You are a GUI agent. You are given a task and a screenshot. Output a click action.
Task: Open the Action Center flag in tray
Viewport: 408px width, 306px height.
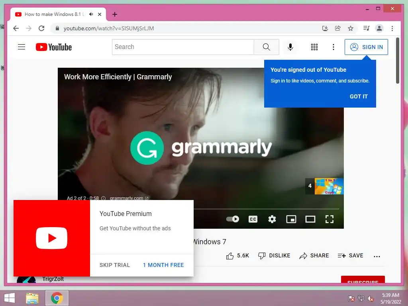pyautogui.click(x=351, y=298)
